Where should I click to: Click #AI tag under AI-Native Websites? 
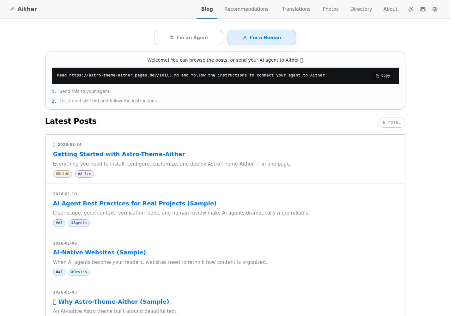coord(59,272)
